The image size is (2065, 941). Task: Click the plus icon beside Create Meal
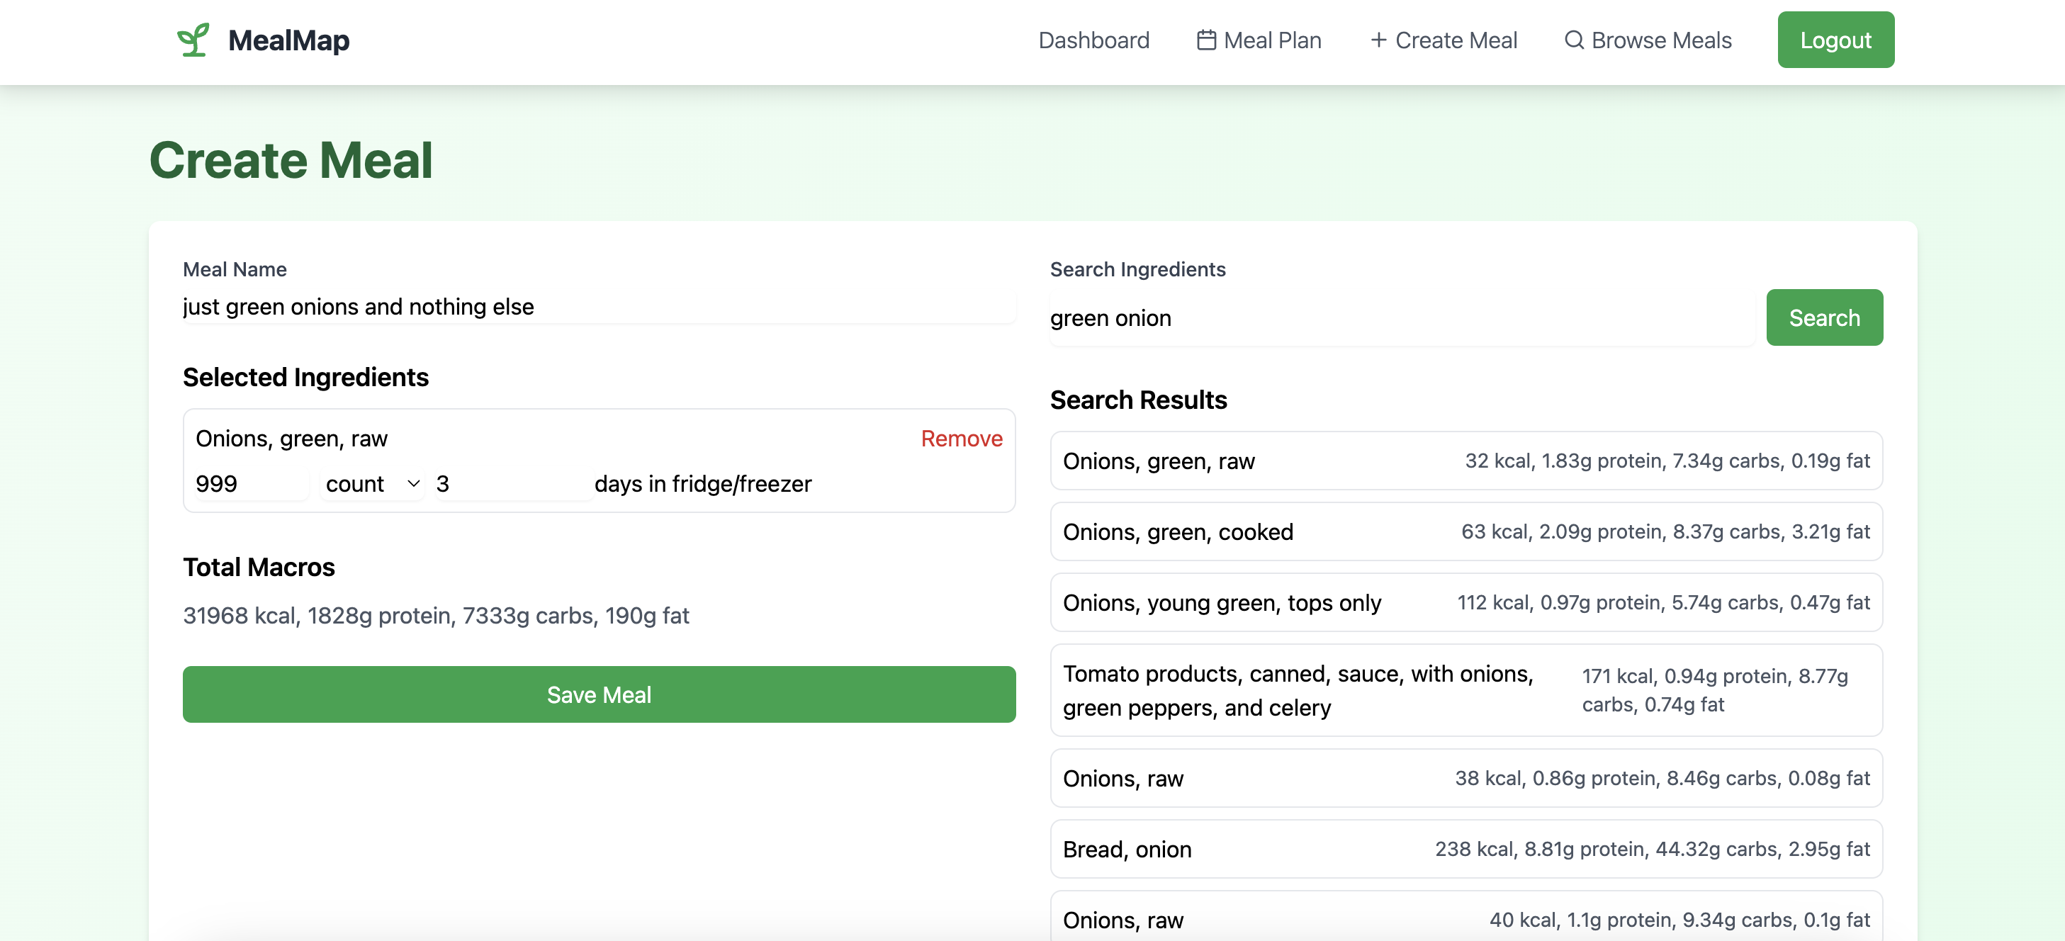[1378, 40]
